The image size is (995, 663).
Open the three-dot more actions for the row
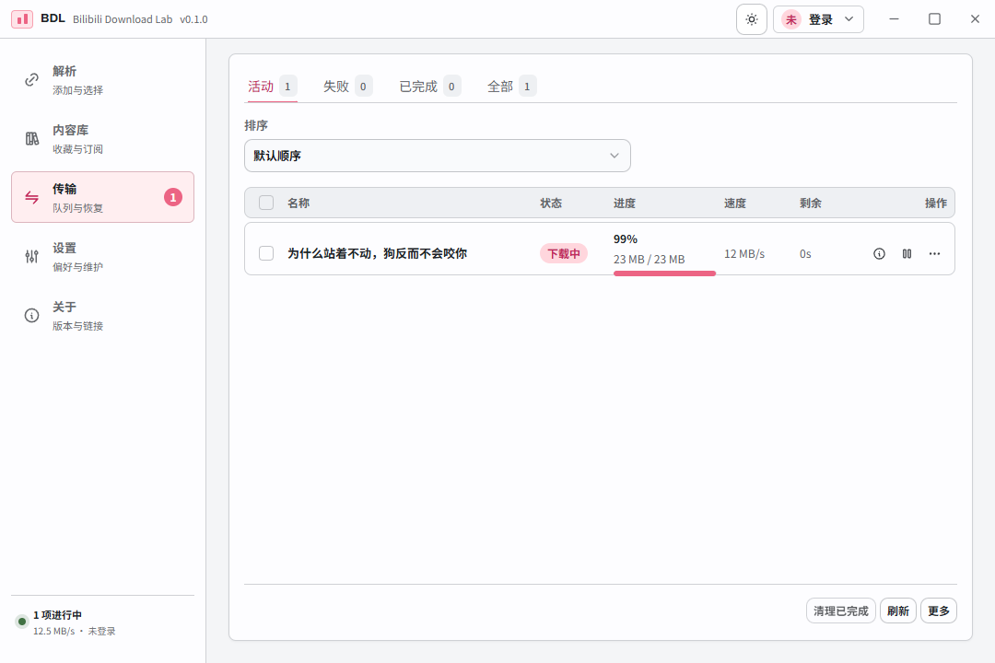coord(935,254)
